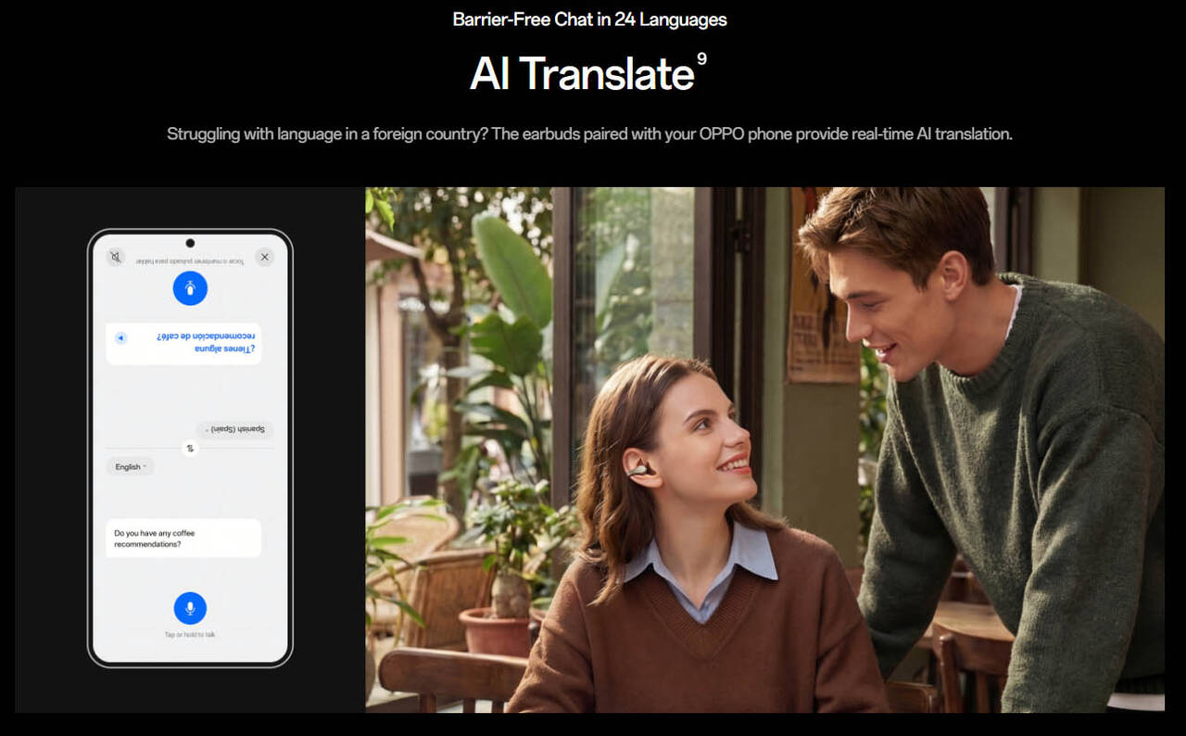Viewport: 1186px width, 736px height.
Task: Click the 'Tap or hold to talk' label
Action: pyautogui.click(x=190, y=635)
